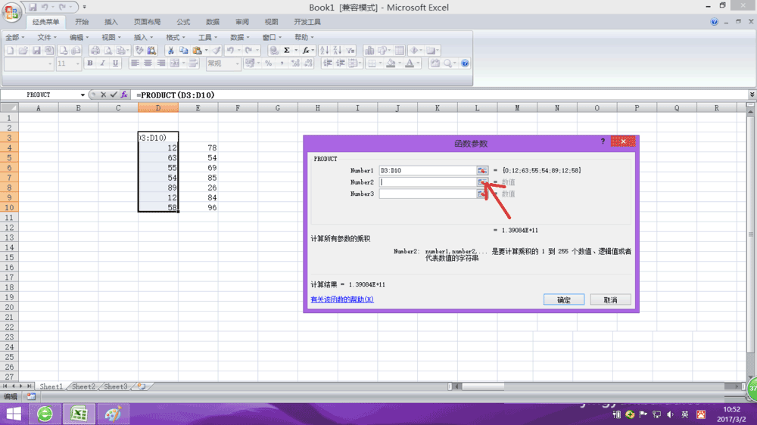This screenshot has height=425, width=757.
Task: Expand the formula bar
Action: [x=752, y=95]
